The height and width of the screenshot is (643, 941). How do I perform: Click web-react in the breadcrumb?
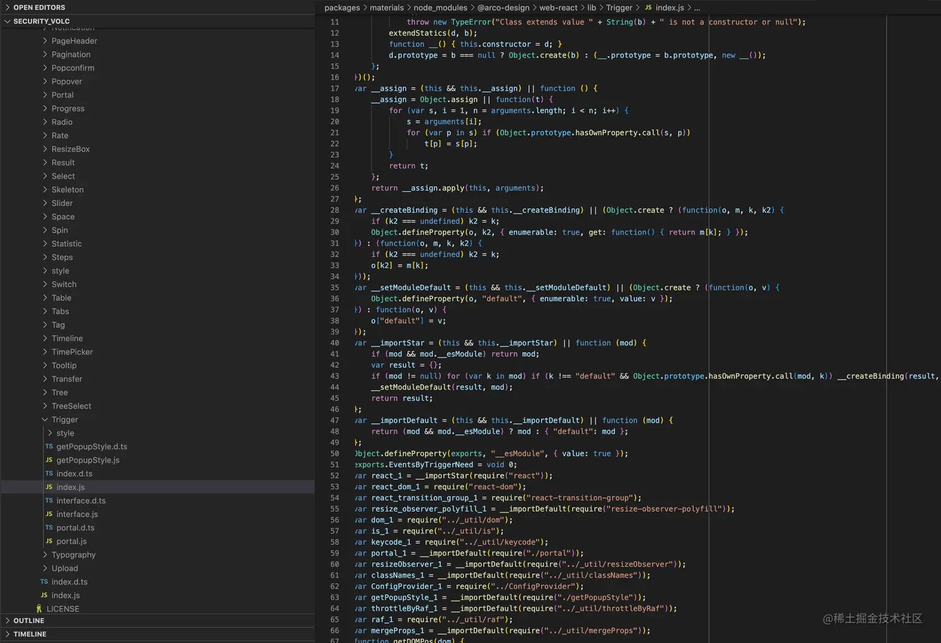(558, 7)
